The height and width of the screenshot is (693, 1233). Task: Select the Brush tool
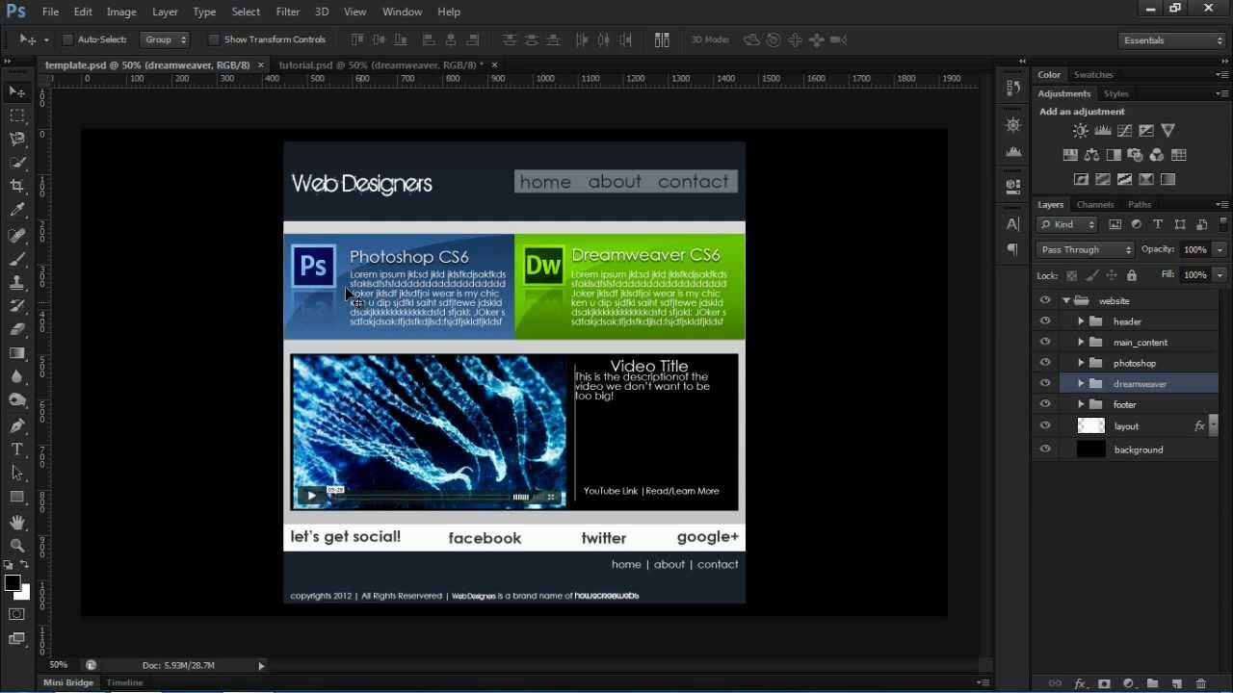point(17,259)
